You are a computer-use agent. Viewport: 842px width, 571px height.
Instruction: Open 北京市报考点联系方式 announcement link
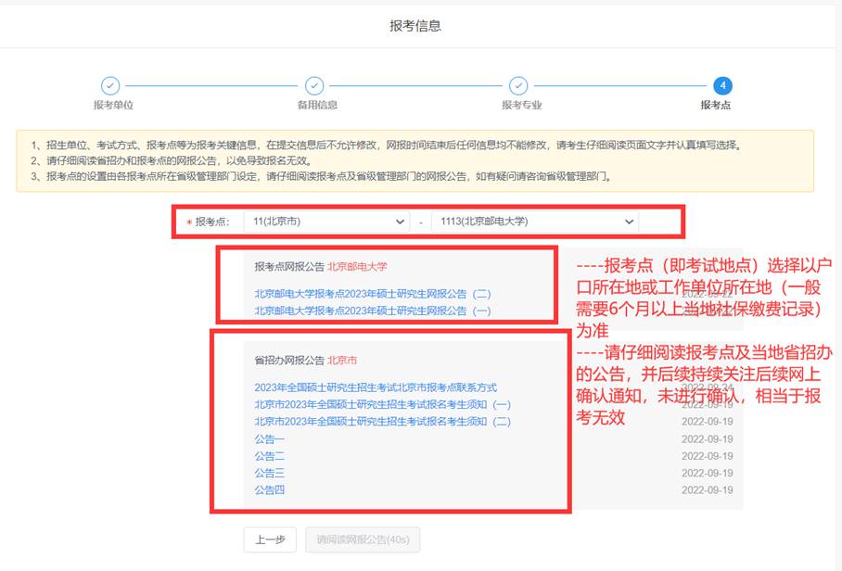click(x=376, y=387)
